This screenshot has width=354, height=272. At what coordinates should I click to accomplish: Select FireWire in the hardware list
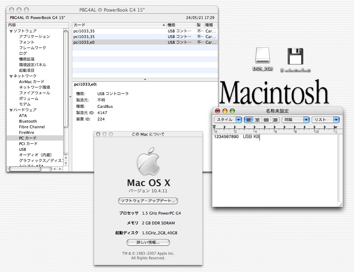[x=27, y=132]
